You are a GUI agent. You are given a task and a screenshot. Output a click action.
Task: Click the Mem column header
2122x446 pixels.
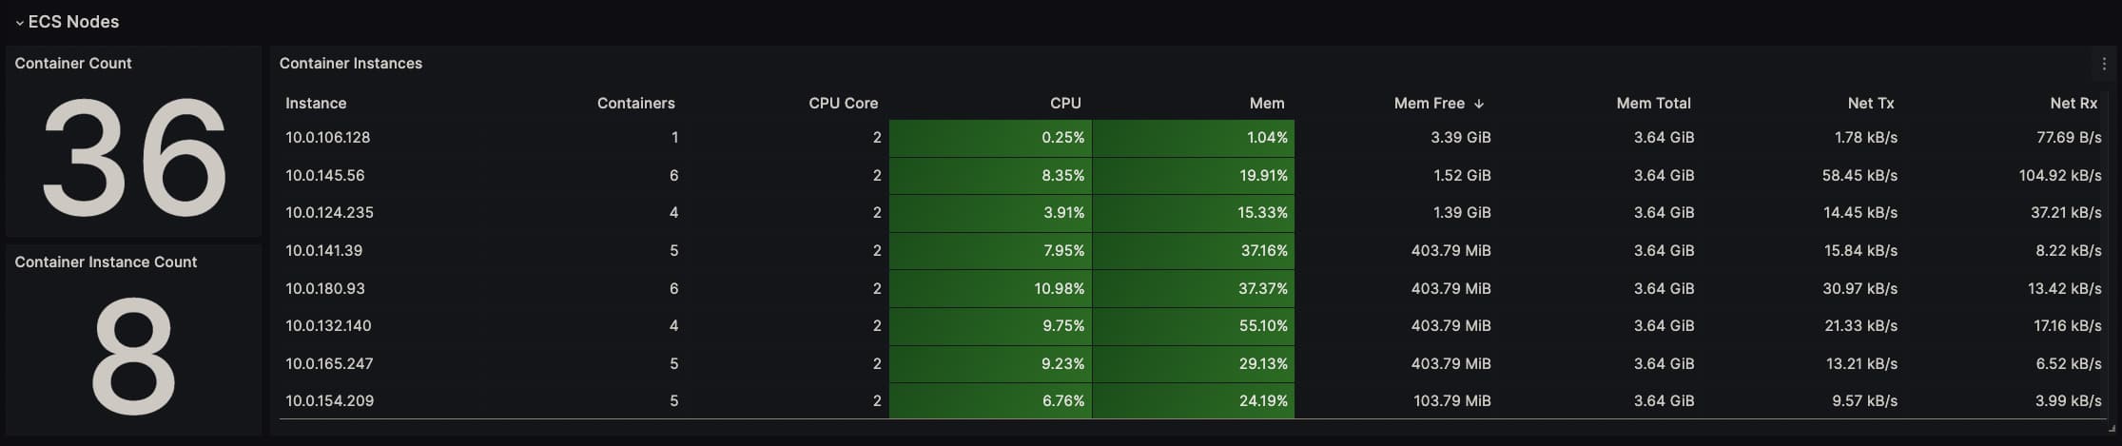(x=1266, y=103)
